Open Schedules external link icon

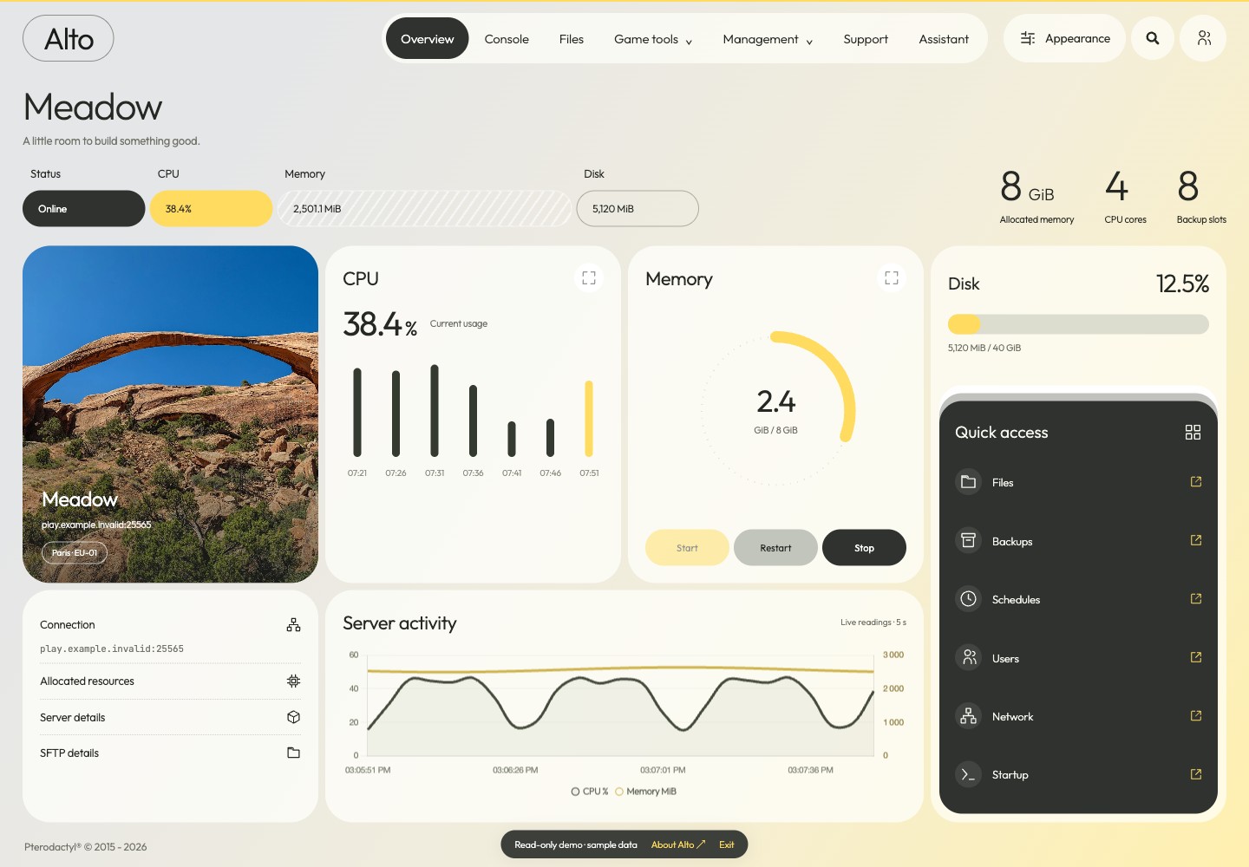pos(1196,598)
